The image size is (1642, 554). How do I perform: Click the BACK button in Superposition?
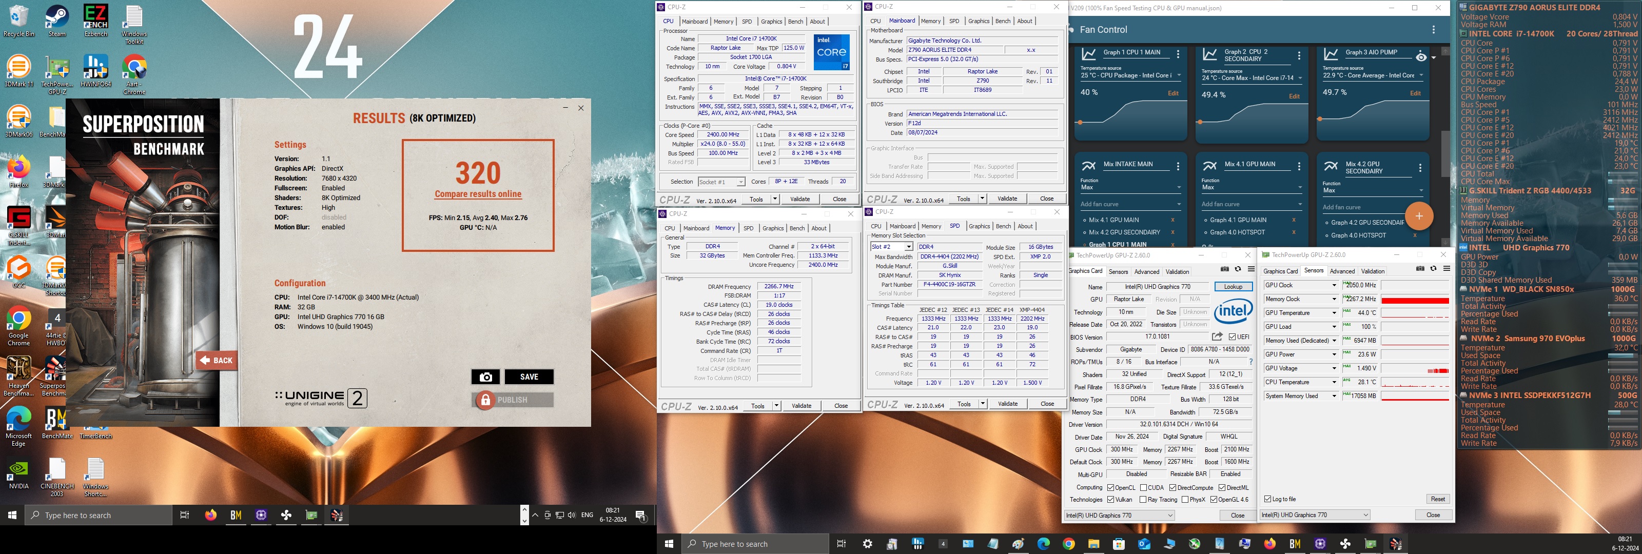(217, 360)
